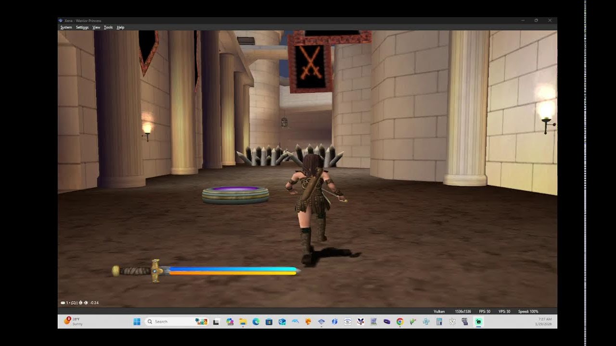Click the FPS: 50 status text
The height and width of the screenshot is (346, 616).
(485, 311)
